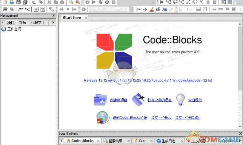Click the Undo arrow icon

[x=34, y=2]
